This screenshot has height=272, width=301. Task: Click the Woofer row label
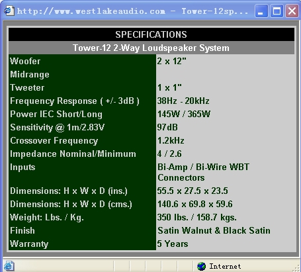tap(25, 61)
